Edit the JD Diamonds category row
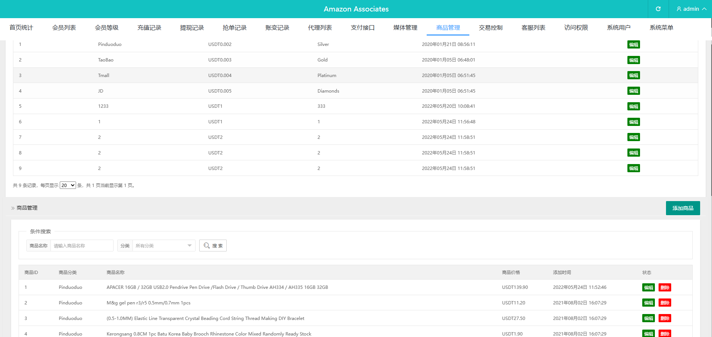 pyautogui.click(x=633, y=91)
